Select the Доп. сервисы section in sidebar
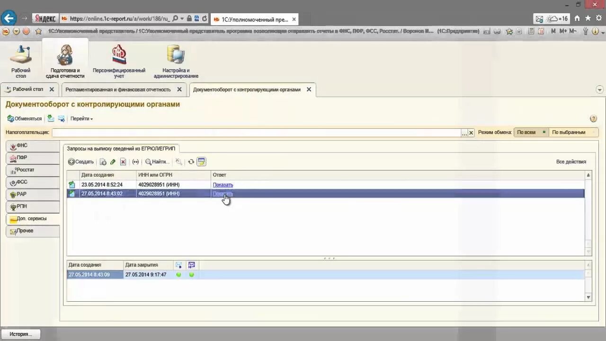 [33, 219]
